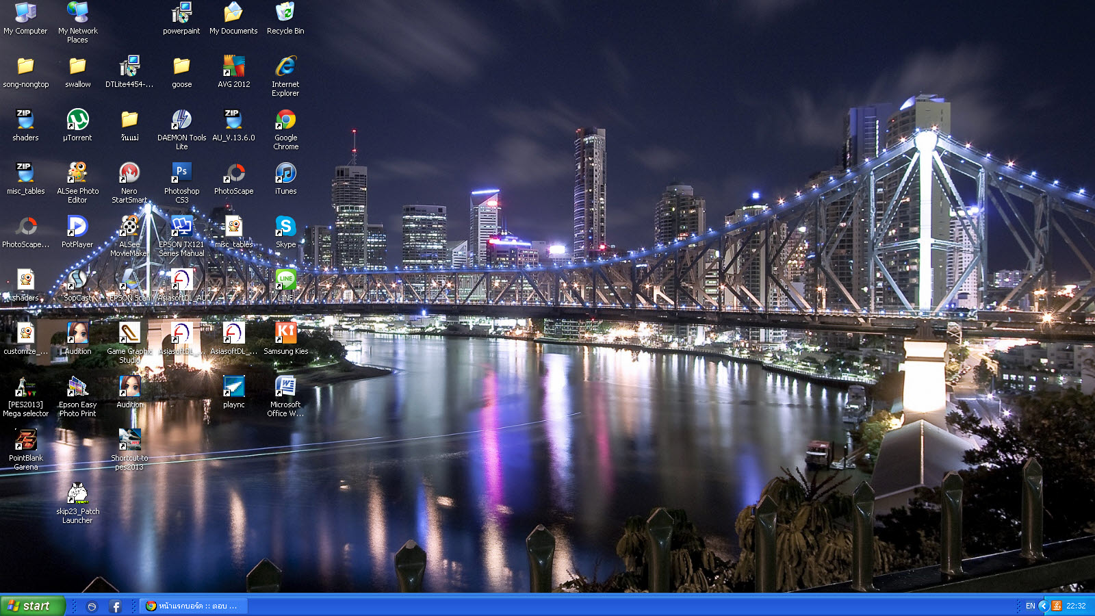Select the DAEMON Tools Lite icon

181,120
